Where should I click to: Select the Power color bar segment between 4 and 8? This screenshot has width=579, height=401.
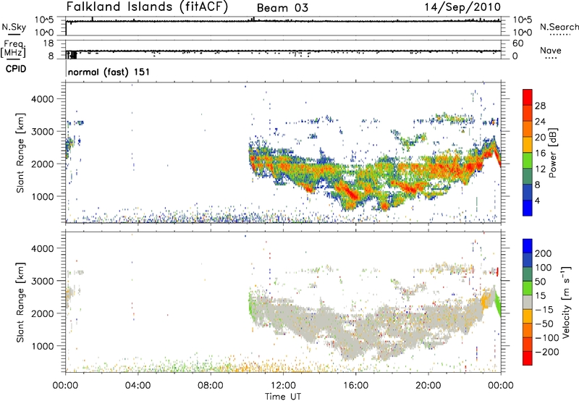528,192
